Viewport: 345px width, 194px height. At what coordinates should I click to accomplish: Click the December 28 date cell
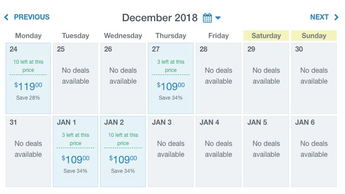pos(218,78)
